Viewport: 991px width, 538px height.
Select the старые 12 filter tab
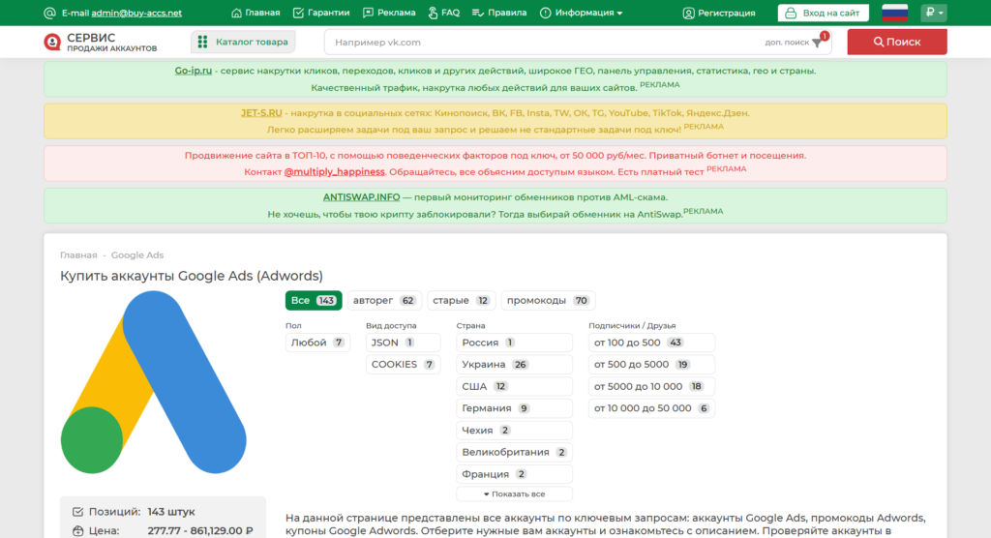pyautogui.click(x=462, y=300)
